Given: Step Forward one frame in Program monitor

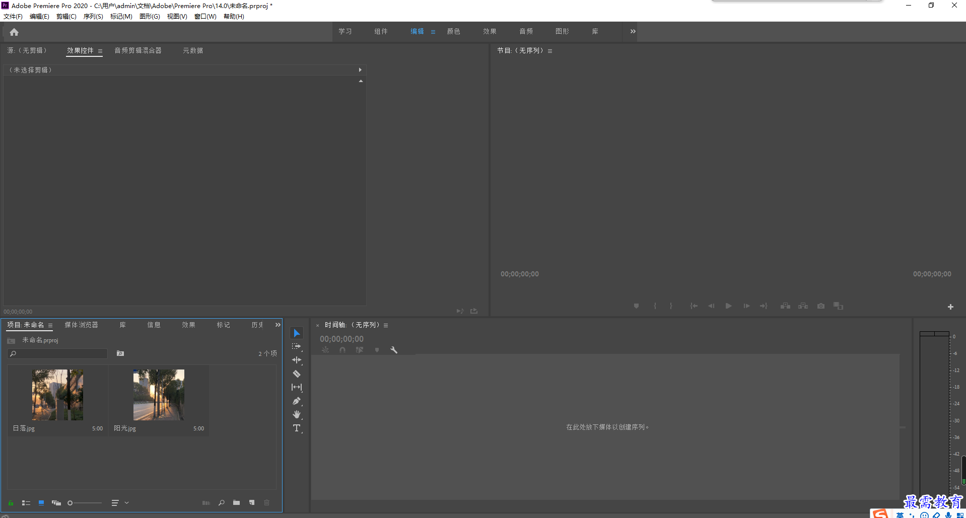Looking at the screenshot, I should point(746,306).
